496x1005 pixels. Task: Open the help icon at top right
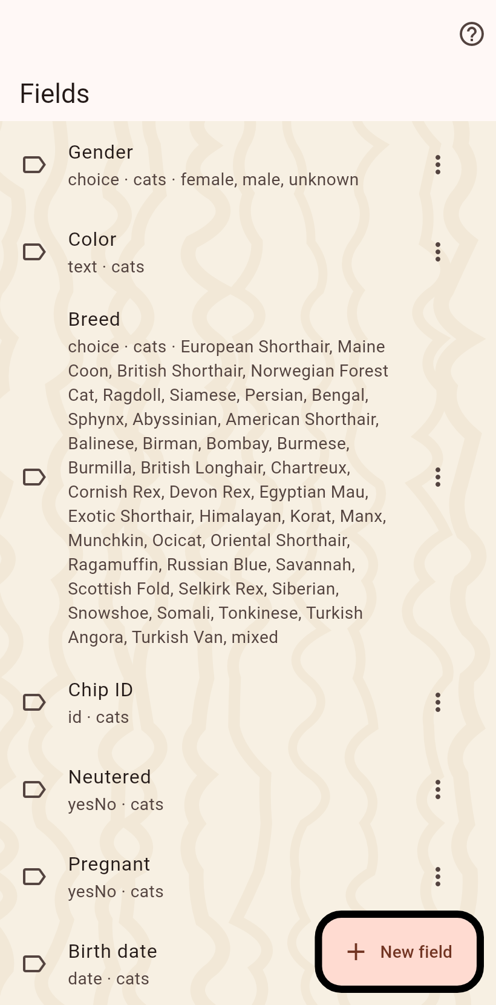point(472,34)
